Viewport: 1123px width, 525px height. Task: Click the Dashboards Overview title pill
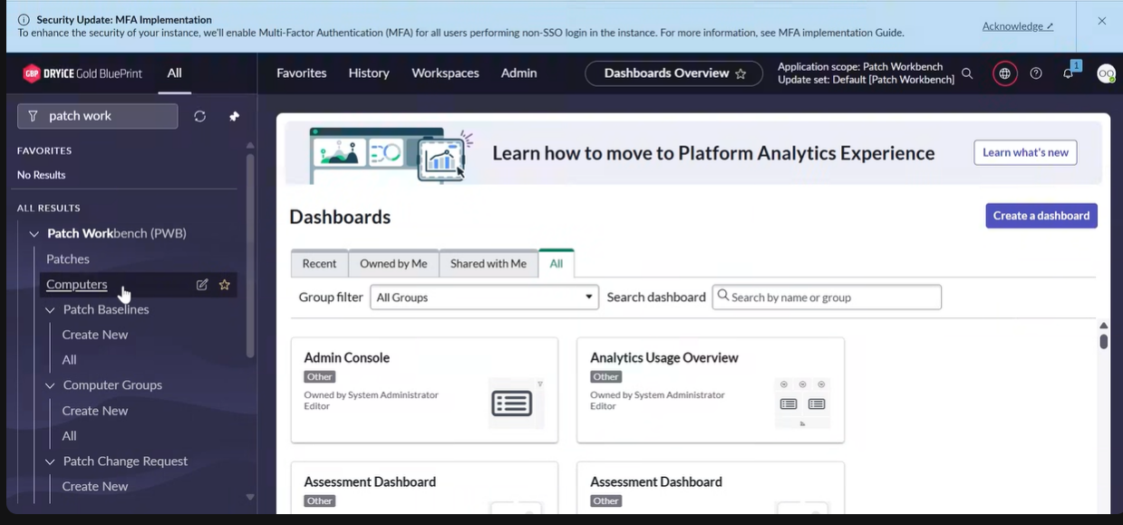(x=674, y=73)
